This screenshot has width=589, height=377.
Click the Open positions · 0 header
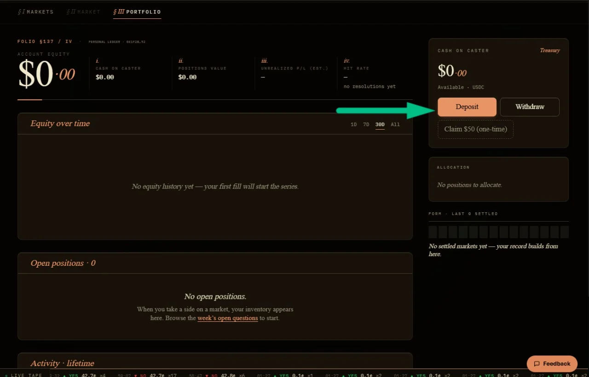tap(63, 263)
